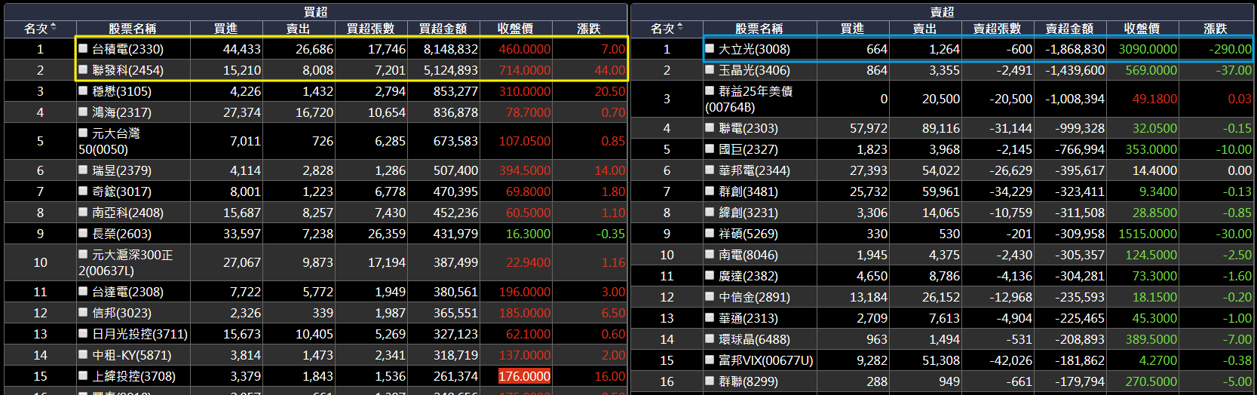The image size is (1257, 395).
Task: Click closing price 714.0000
Action: (x=525, y=70)
